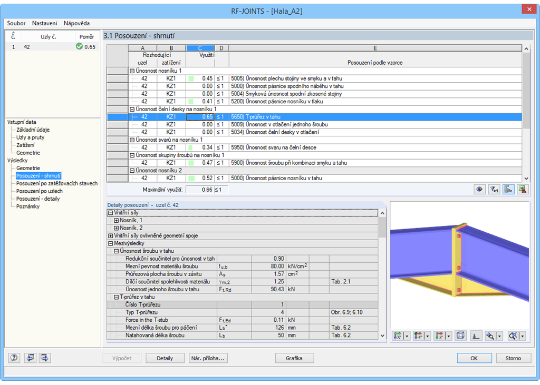
Task: Click the dimension display icon in graphic toolbar
Action: [x=476, y=336]
